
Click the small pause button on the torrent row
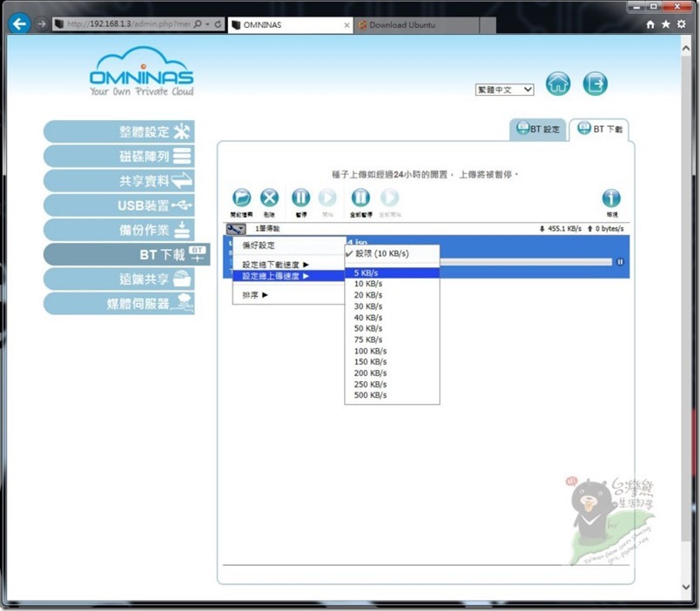(x=620, y=262)
